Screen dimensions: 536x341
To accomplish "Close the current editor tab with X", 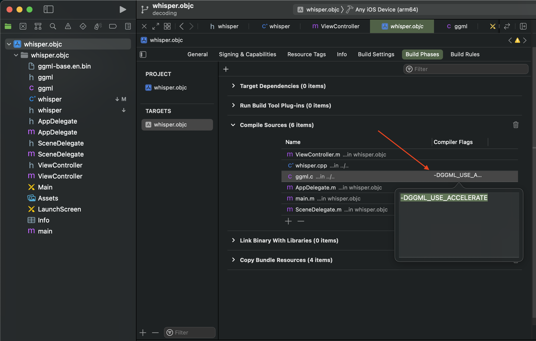I will (144, 26).
